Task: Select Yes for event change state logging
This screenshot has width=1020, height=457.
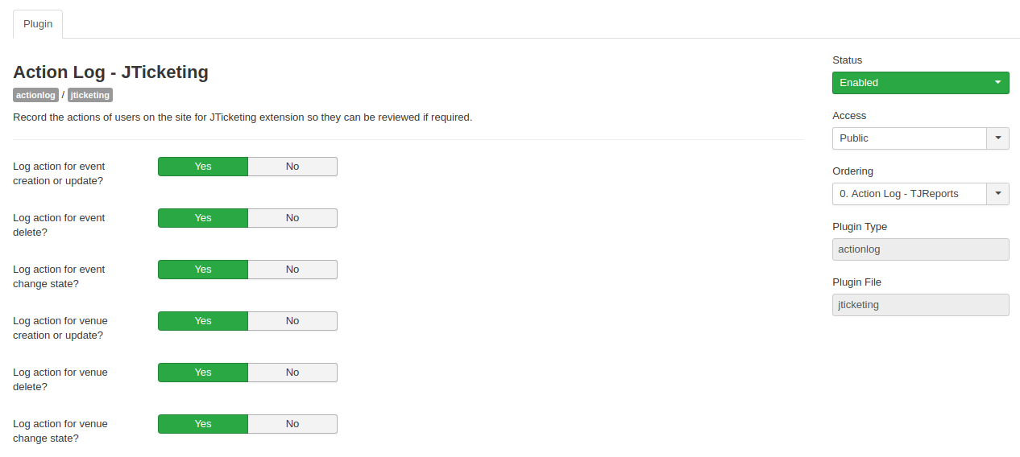Action: [203, 270]
